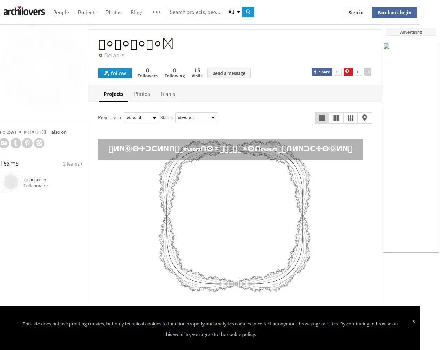Select the small-tiles grid view icon

(350, 118)
